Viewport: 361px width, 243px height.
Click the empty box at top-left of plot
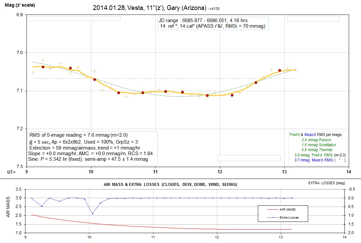[x=74, y=18]
